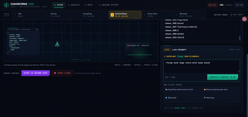Click the 38 / 160 character counter

[x=170, y=77]
